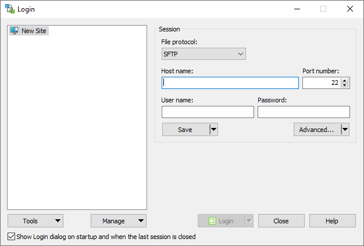Click the Port number value field
Screen dimensions: 364x246
tap(321, 83)
